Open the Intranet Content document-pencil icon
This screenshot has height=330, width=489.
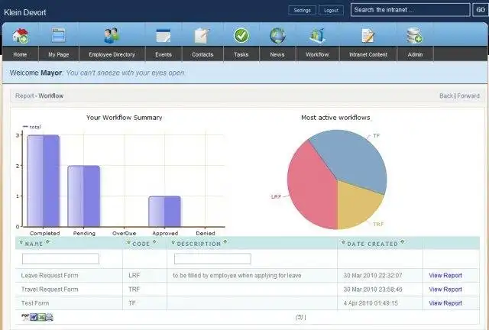pos(368,35)
